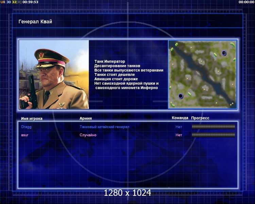This screenshot has height=204, width=255.
Task: Click asur's 'Случайно' army entry
Action: pyautogui.click(x=88, y=135)
